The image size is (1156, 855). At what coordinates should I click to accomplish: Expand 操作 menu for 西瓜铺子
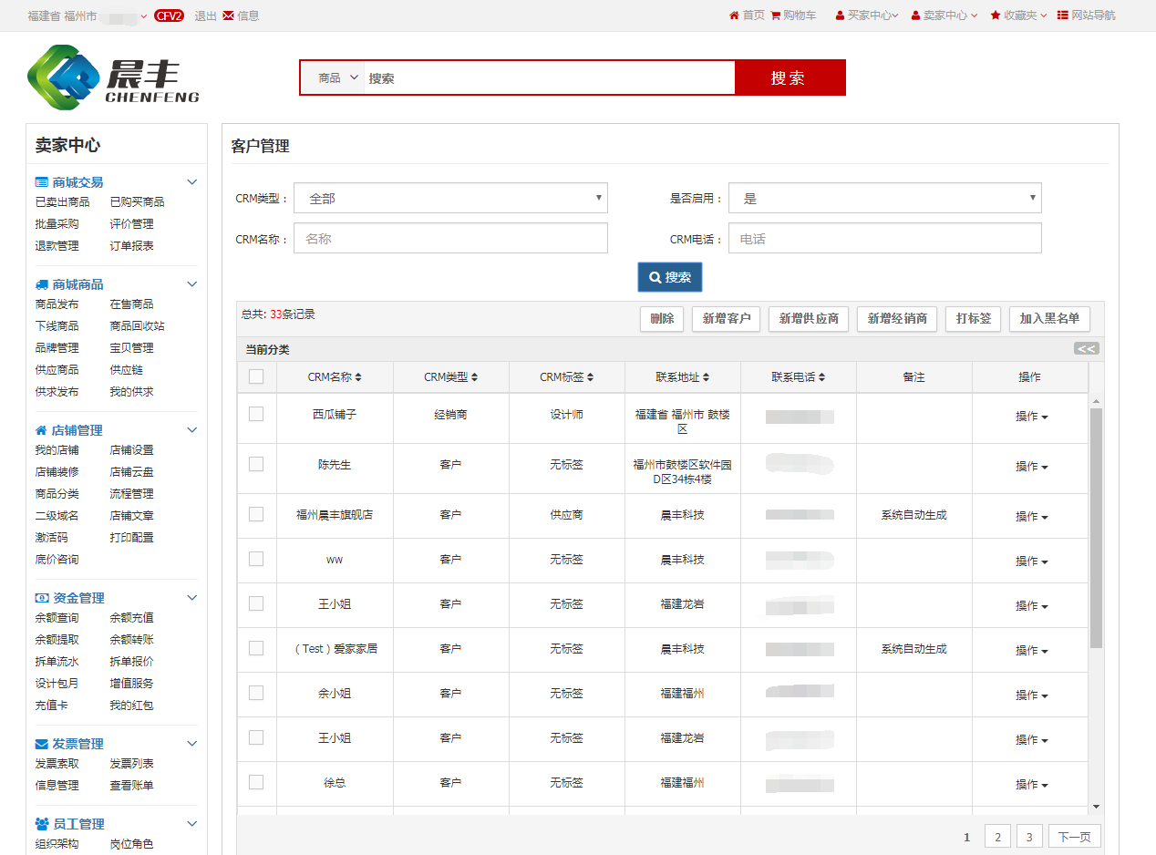(x=1031, y=417)
